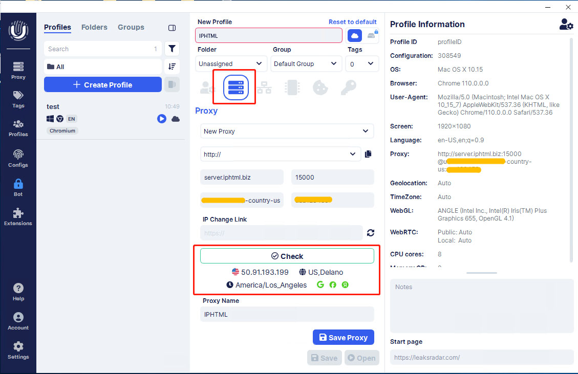Select the All folder row
578x374 pixels.
(102, 67)
